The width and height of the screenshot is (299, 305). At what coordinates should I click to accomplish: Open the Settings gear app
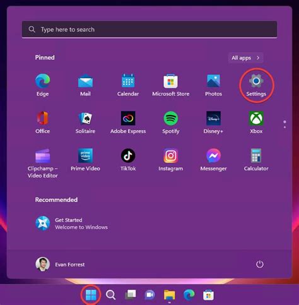pos(256,85)
